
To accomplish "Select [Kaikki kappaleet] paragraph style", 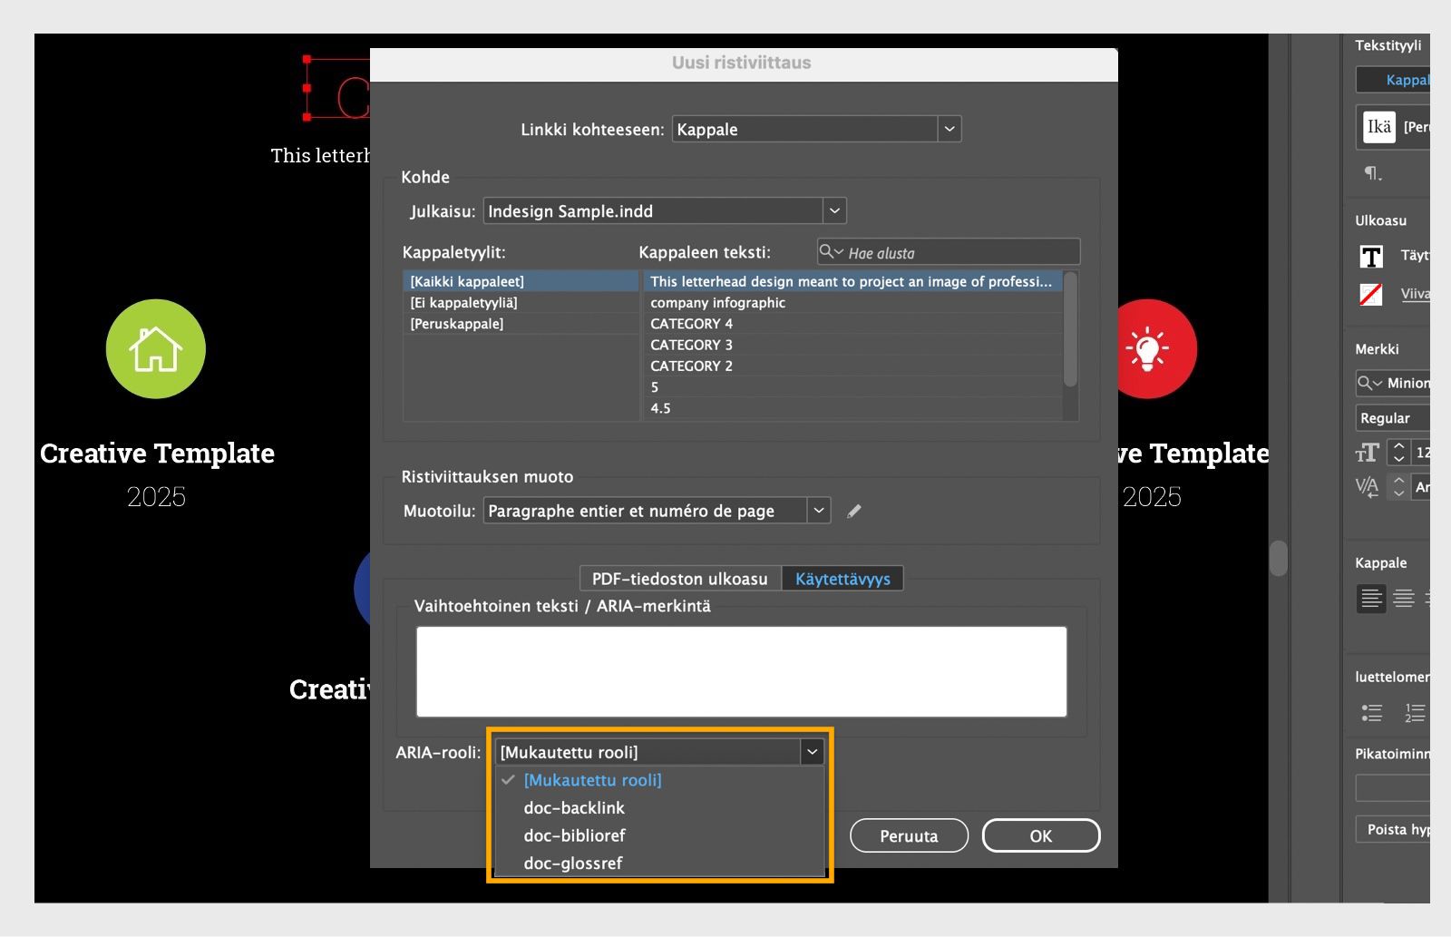I will pyautogui.click(x=521, y=282).
